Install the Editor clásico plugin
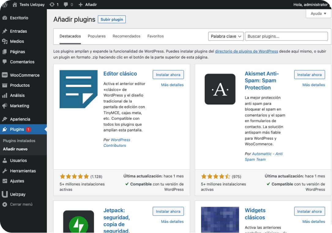The width and height of the screenshot is (332, 233). (168, 75)
